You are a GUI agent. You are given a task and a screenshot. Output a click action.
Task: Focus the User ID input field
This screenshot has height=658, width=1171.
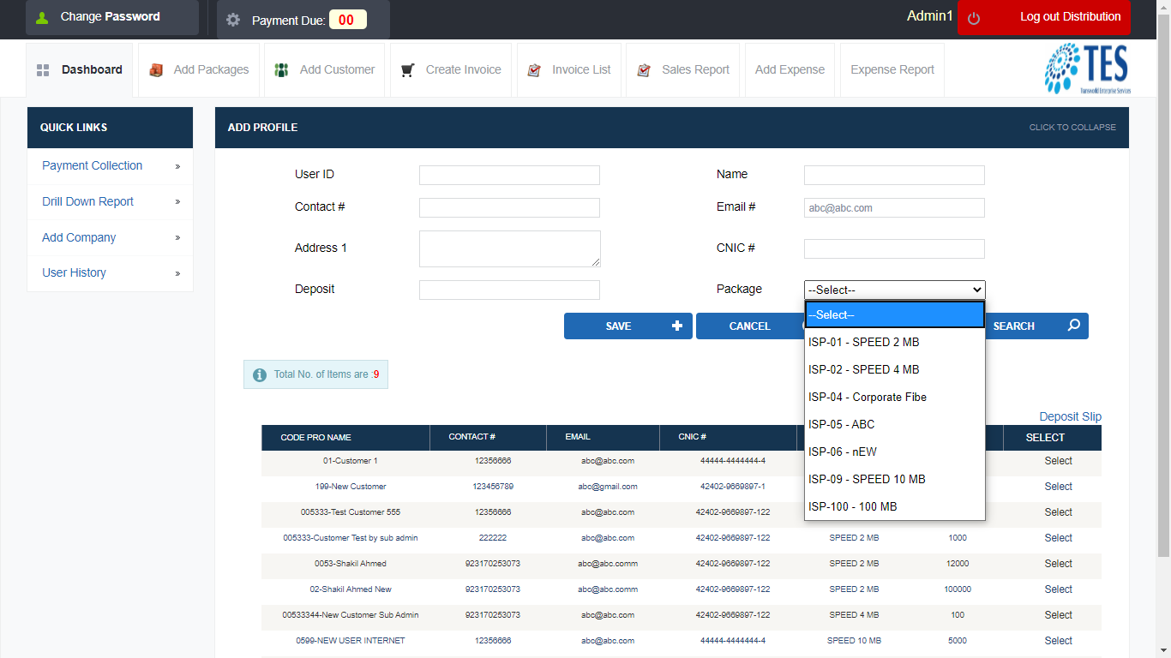pyautogui.click(x=509, y=176)
